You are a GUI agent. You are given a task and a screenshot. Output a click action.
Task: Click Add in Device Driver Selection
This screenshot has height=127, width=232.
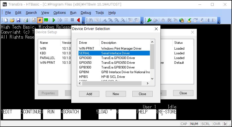pos(89,94)
